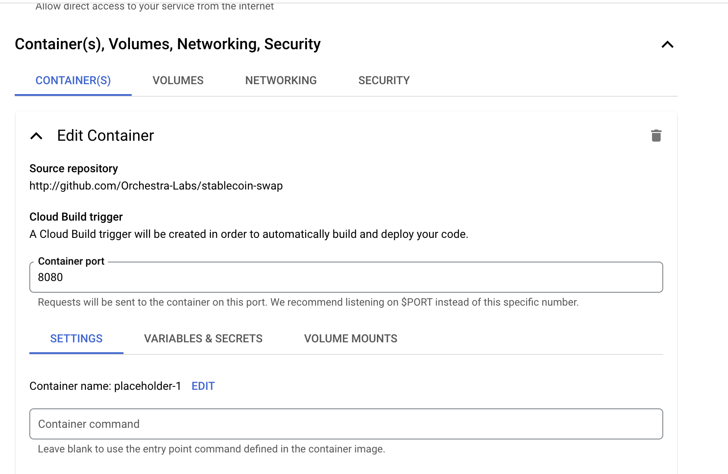
Task: Click EDIT next to container name
Action: (x=203, y=386)
